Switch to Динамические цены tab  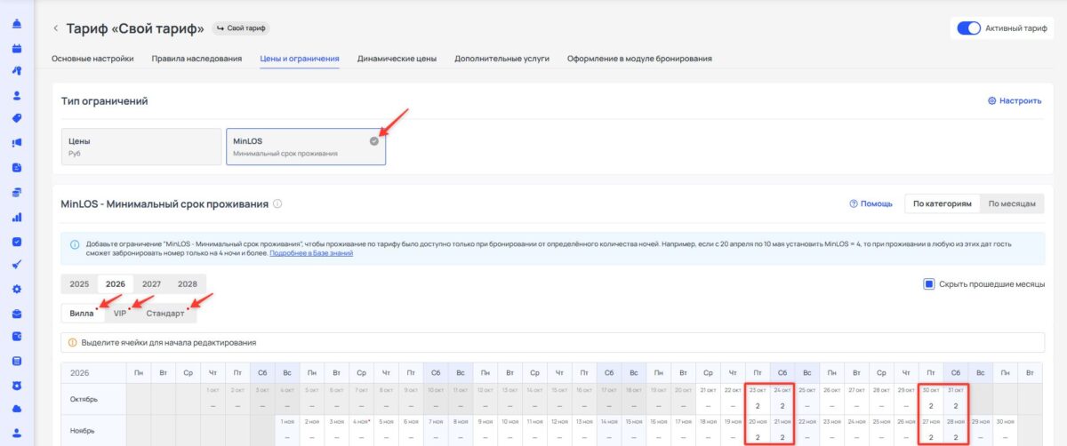click(x=397, y=59)
